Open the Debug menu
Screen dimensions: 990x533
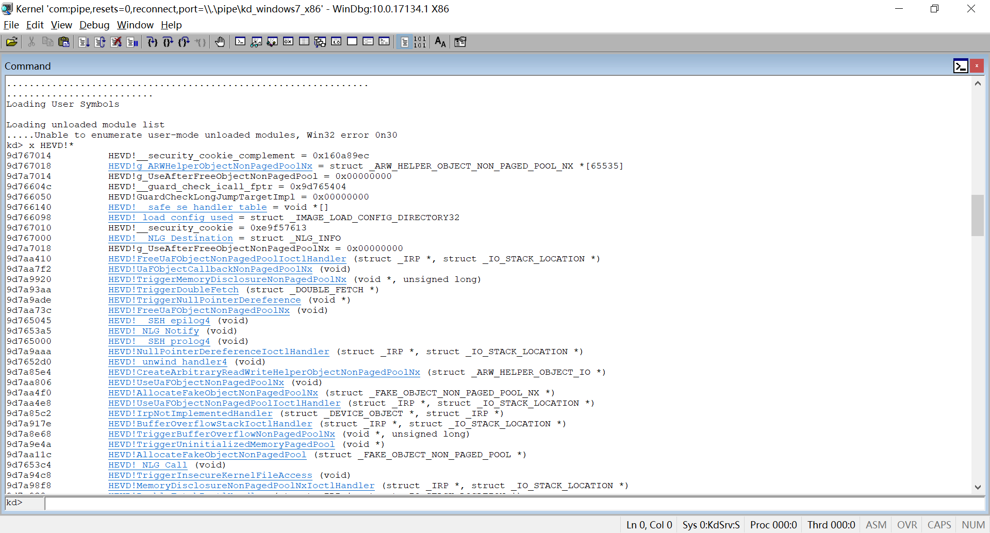(94, 25)
